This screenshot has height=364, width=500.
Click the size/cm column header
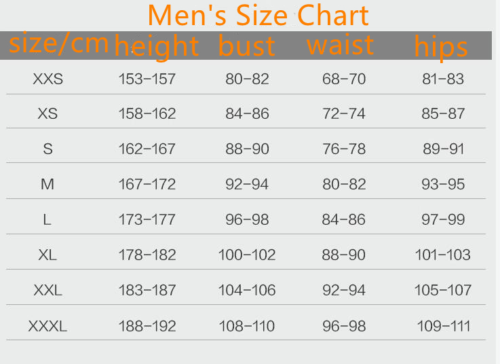(59, 43)
